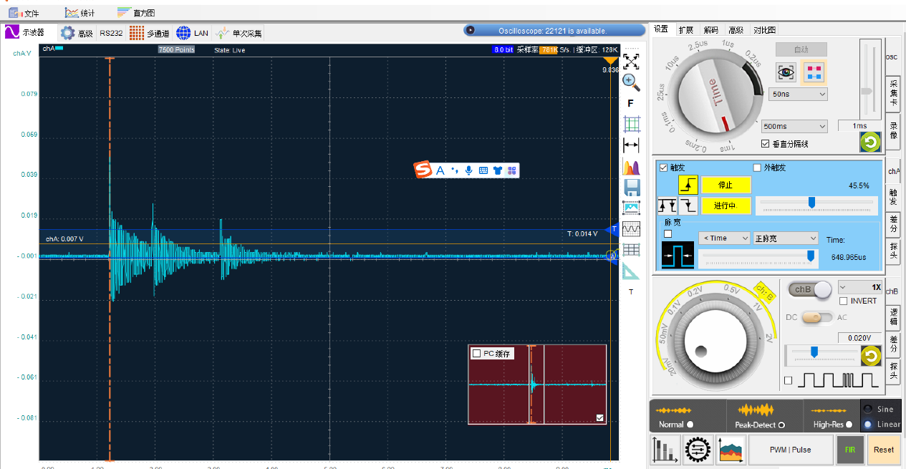The height and width of the screenshot is (469, 906).
Task: Expand the 正脉宽 pulse width dropdown
Action: coord(785,238)
